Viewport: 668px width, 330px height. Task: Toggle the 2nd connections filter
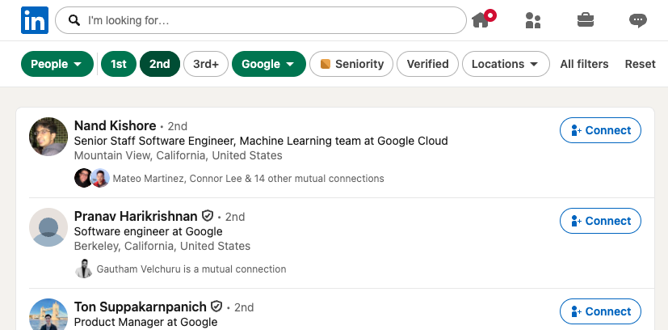(160, 64)
